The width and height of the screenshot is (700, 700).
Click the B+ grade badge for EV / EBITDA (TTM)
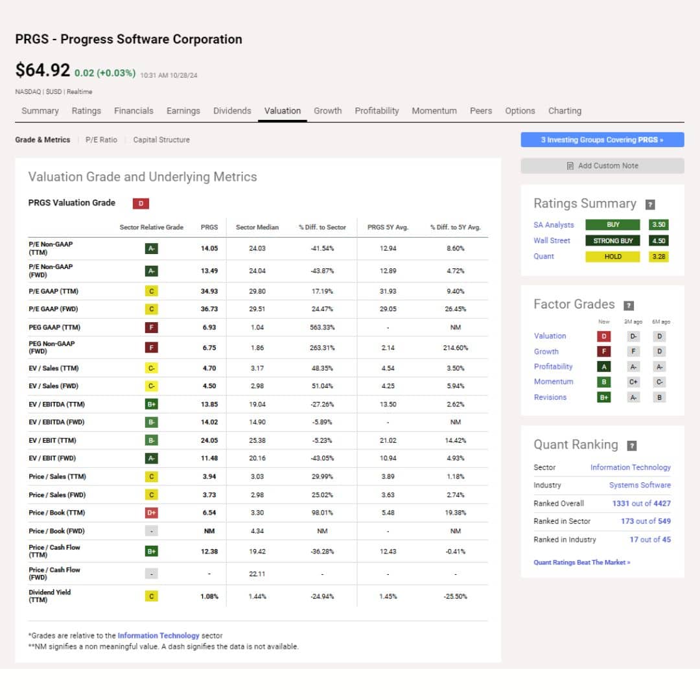151,404
